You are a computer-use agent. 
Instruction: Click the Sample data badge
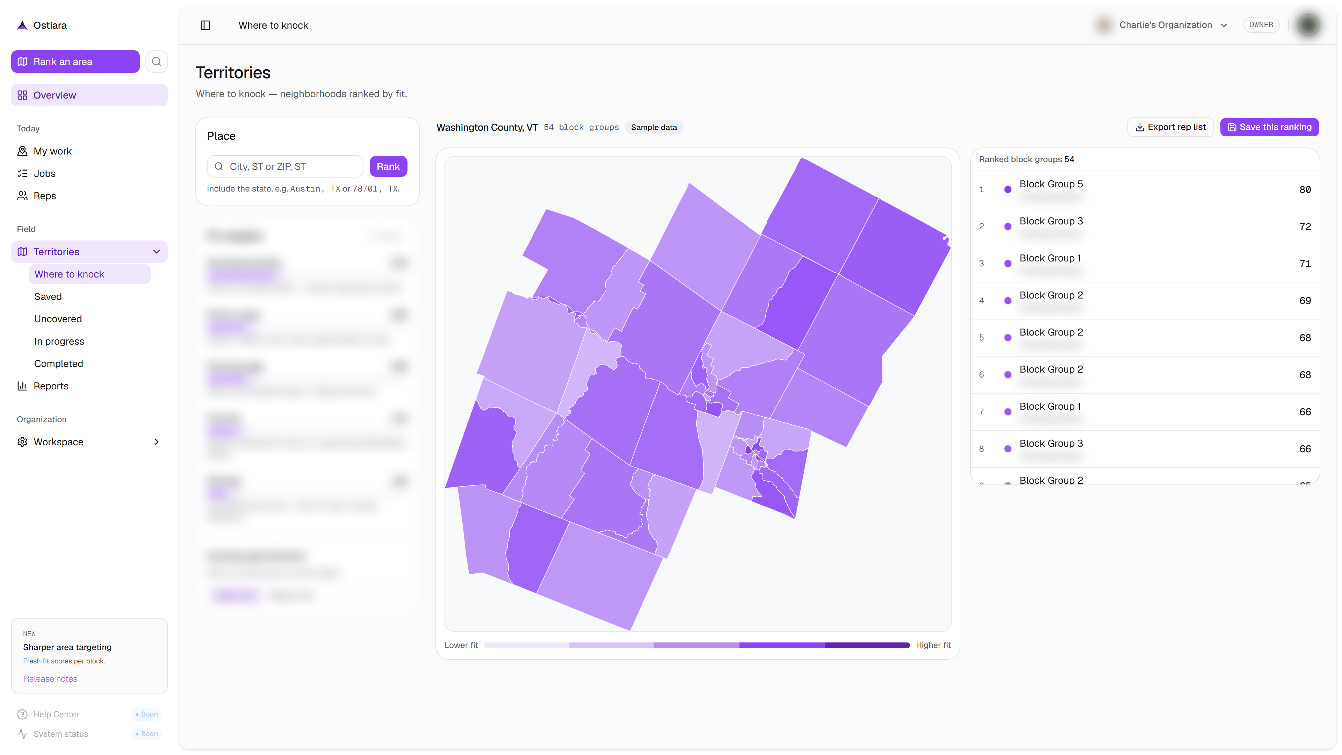(653, 127)
